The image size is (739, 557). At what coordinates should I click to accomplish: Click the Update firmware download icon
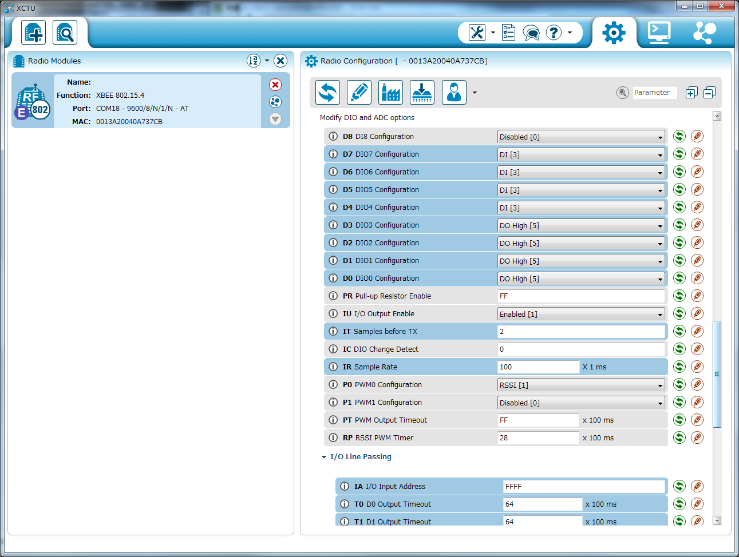point(422,92)
